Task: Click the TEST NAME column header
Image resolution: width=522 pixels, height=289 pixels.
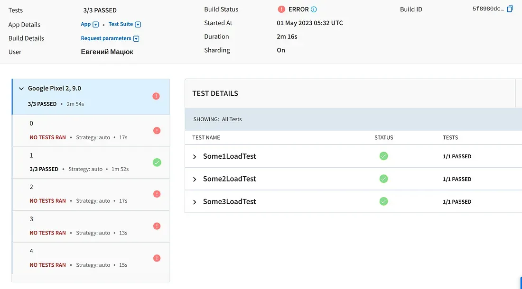Action: point(206,137)
